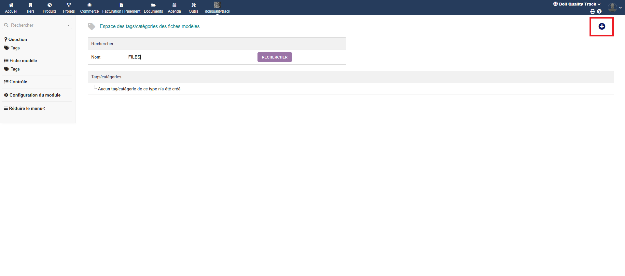Open Configuration du module link
Viewport: 625px width, 276px height.
[35, 95]
